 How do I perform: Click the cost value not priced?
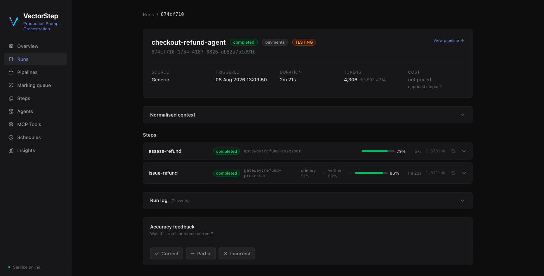(419, 80)
